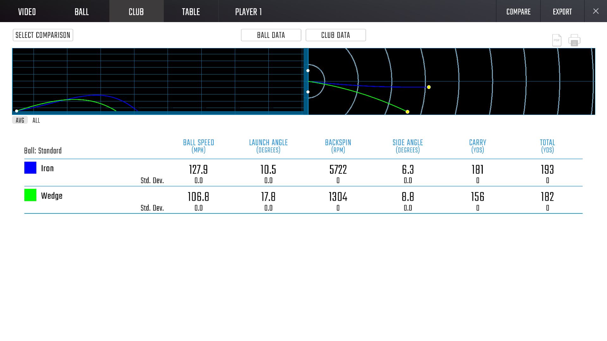Toggle the AVG shot display
607x341 pixels.
[20, 120]
